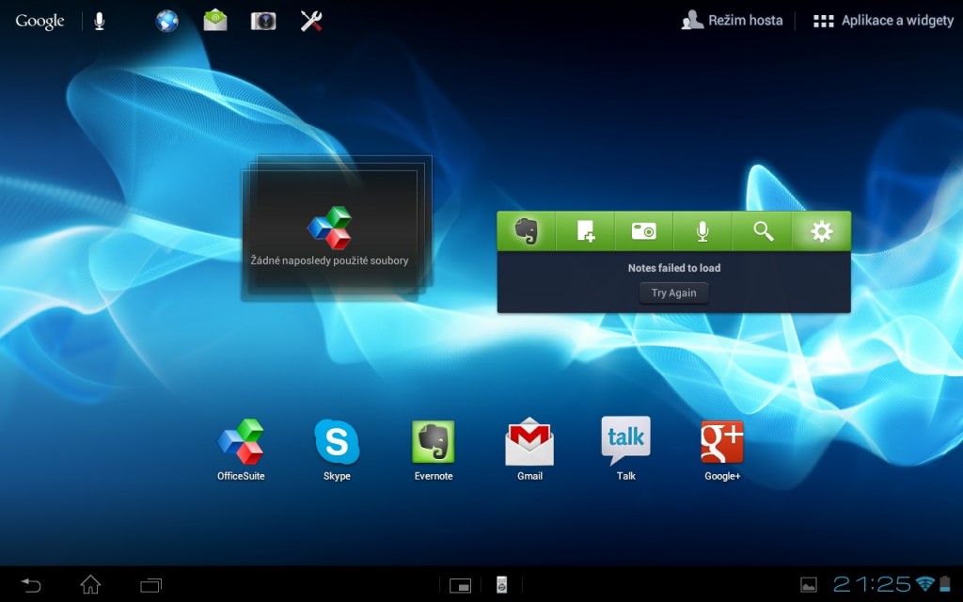The height and width of the screenshot is (602, 963).
Task: Click the Try Again button
Action: (x=673, y=293)
